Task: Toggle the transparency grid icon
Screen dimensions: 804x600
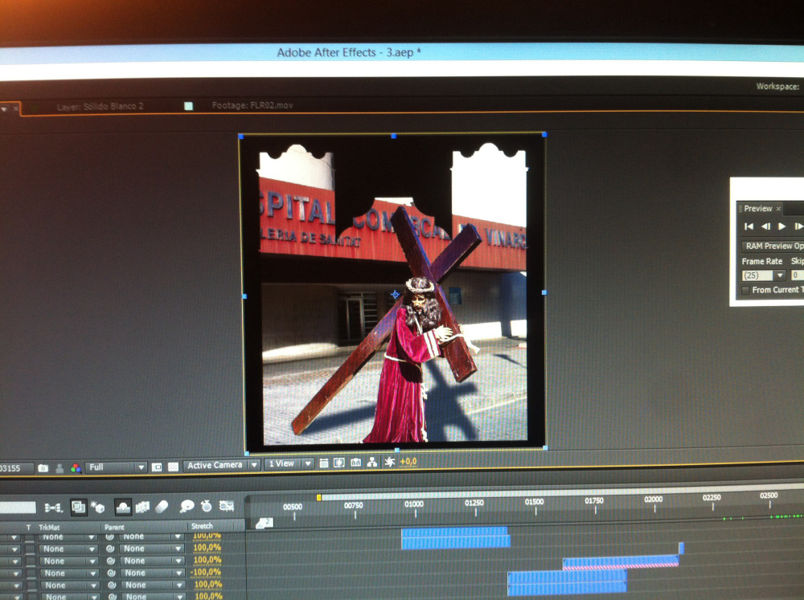Action: coord(173,467)
